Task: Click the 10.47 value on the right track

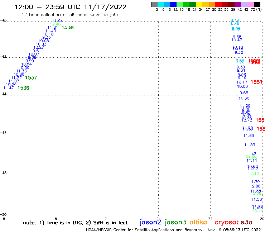Action: tap(237, 40)
